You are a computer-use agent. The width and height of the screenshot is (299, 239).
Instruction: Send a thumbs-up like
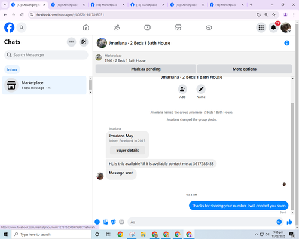pos(289,222)
